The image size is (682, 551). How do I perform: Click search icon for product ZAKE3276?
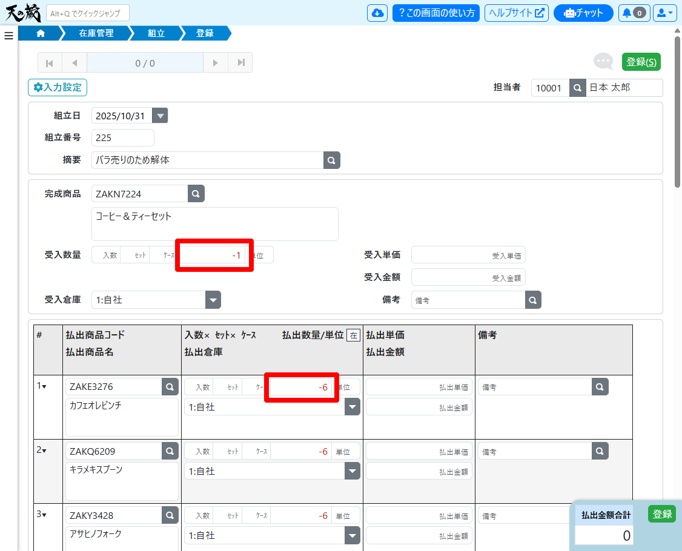(170, 386)
